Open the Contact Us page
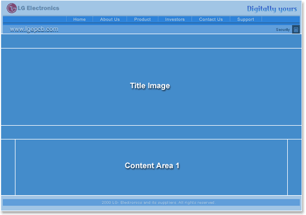The width and height of the screenshot is (306, 215). 211,19
